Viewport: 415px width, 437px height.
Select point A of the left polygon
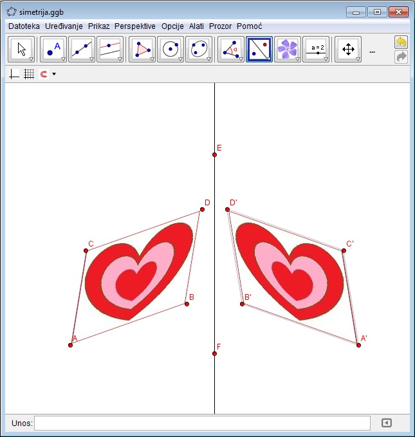(x=70, y=346)
